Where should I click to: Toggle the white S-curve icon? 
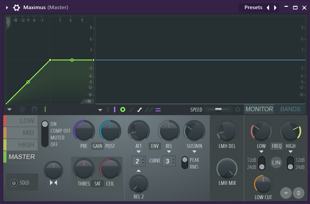pyautogui.click(x=139, y=110)
